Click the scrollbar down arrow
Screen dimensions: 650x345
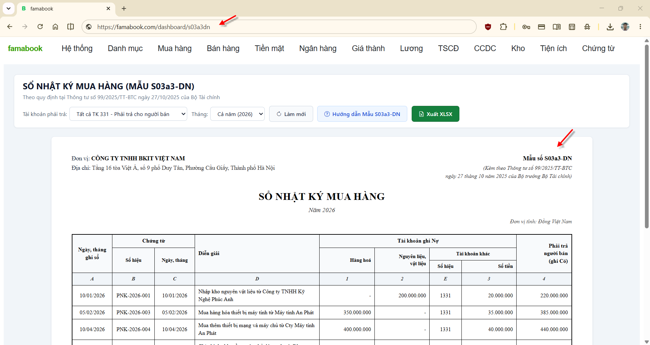(x=647, y=341)
